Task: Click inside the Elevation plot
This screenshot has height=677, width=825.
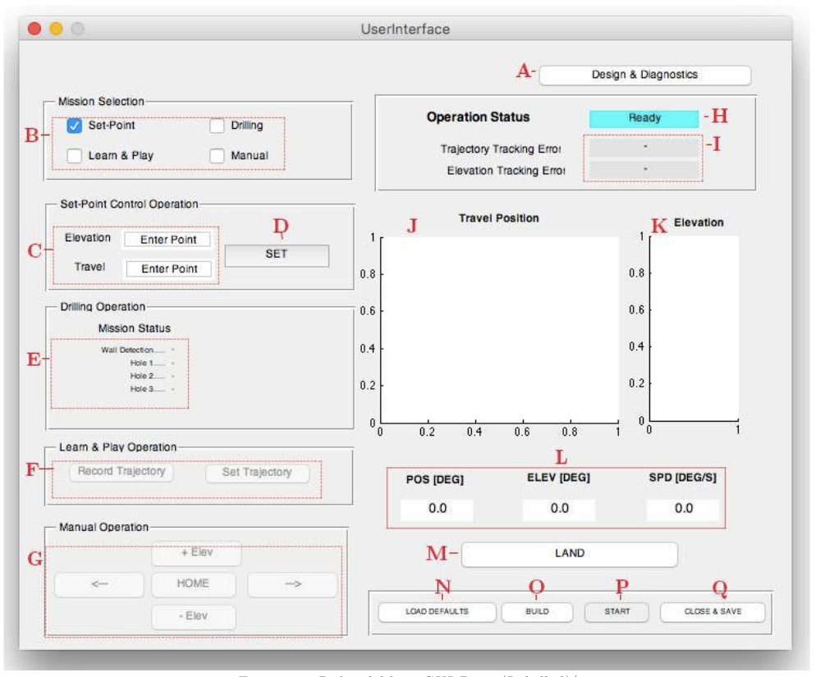Action: [x=694, y=328]
